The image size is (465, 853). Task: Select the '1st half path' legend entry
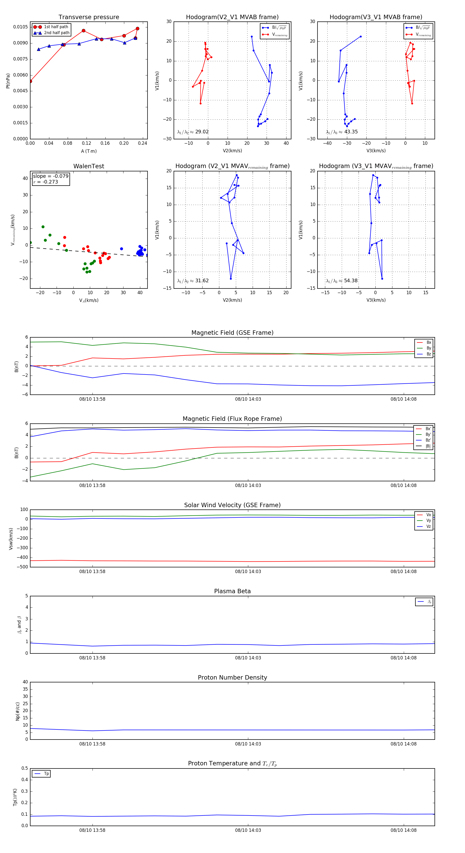click(x=51, y=27)
